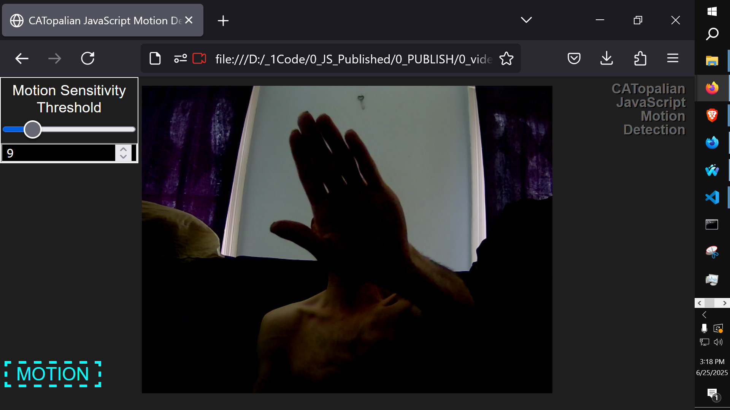This screenshot has width=730, height=410.
Task: Expand the hidden system tray icons chevron
Action: pos(704,315)
